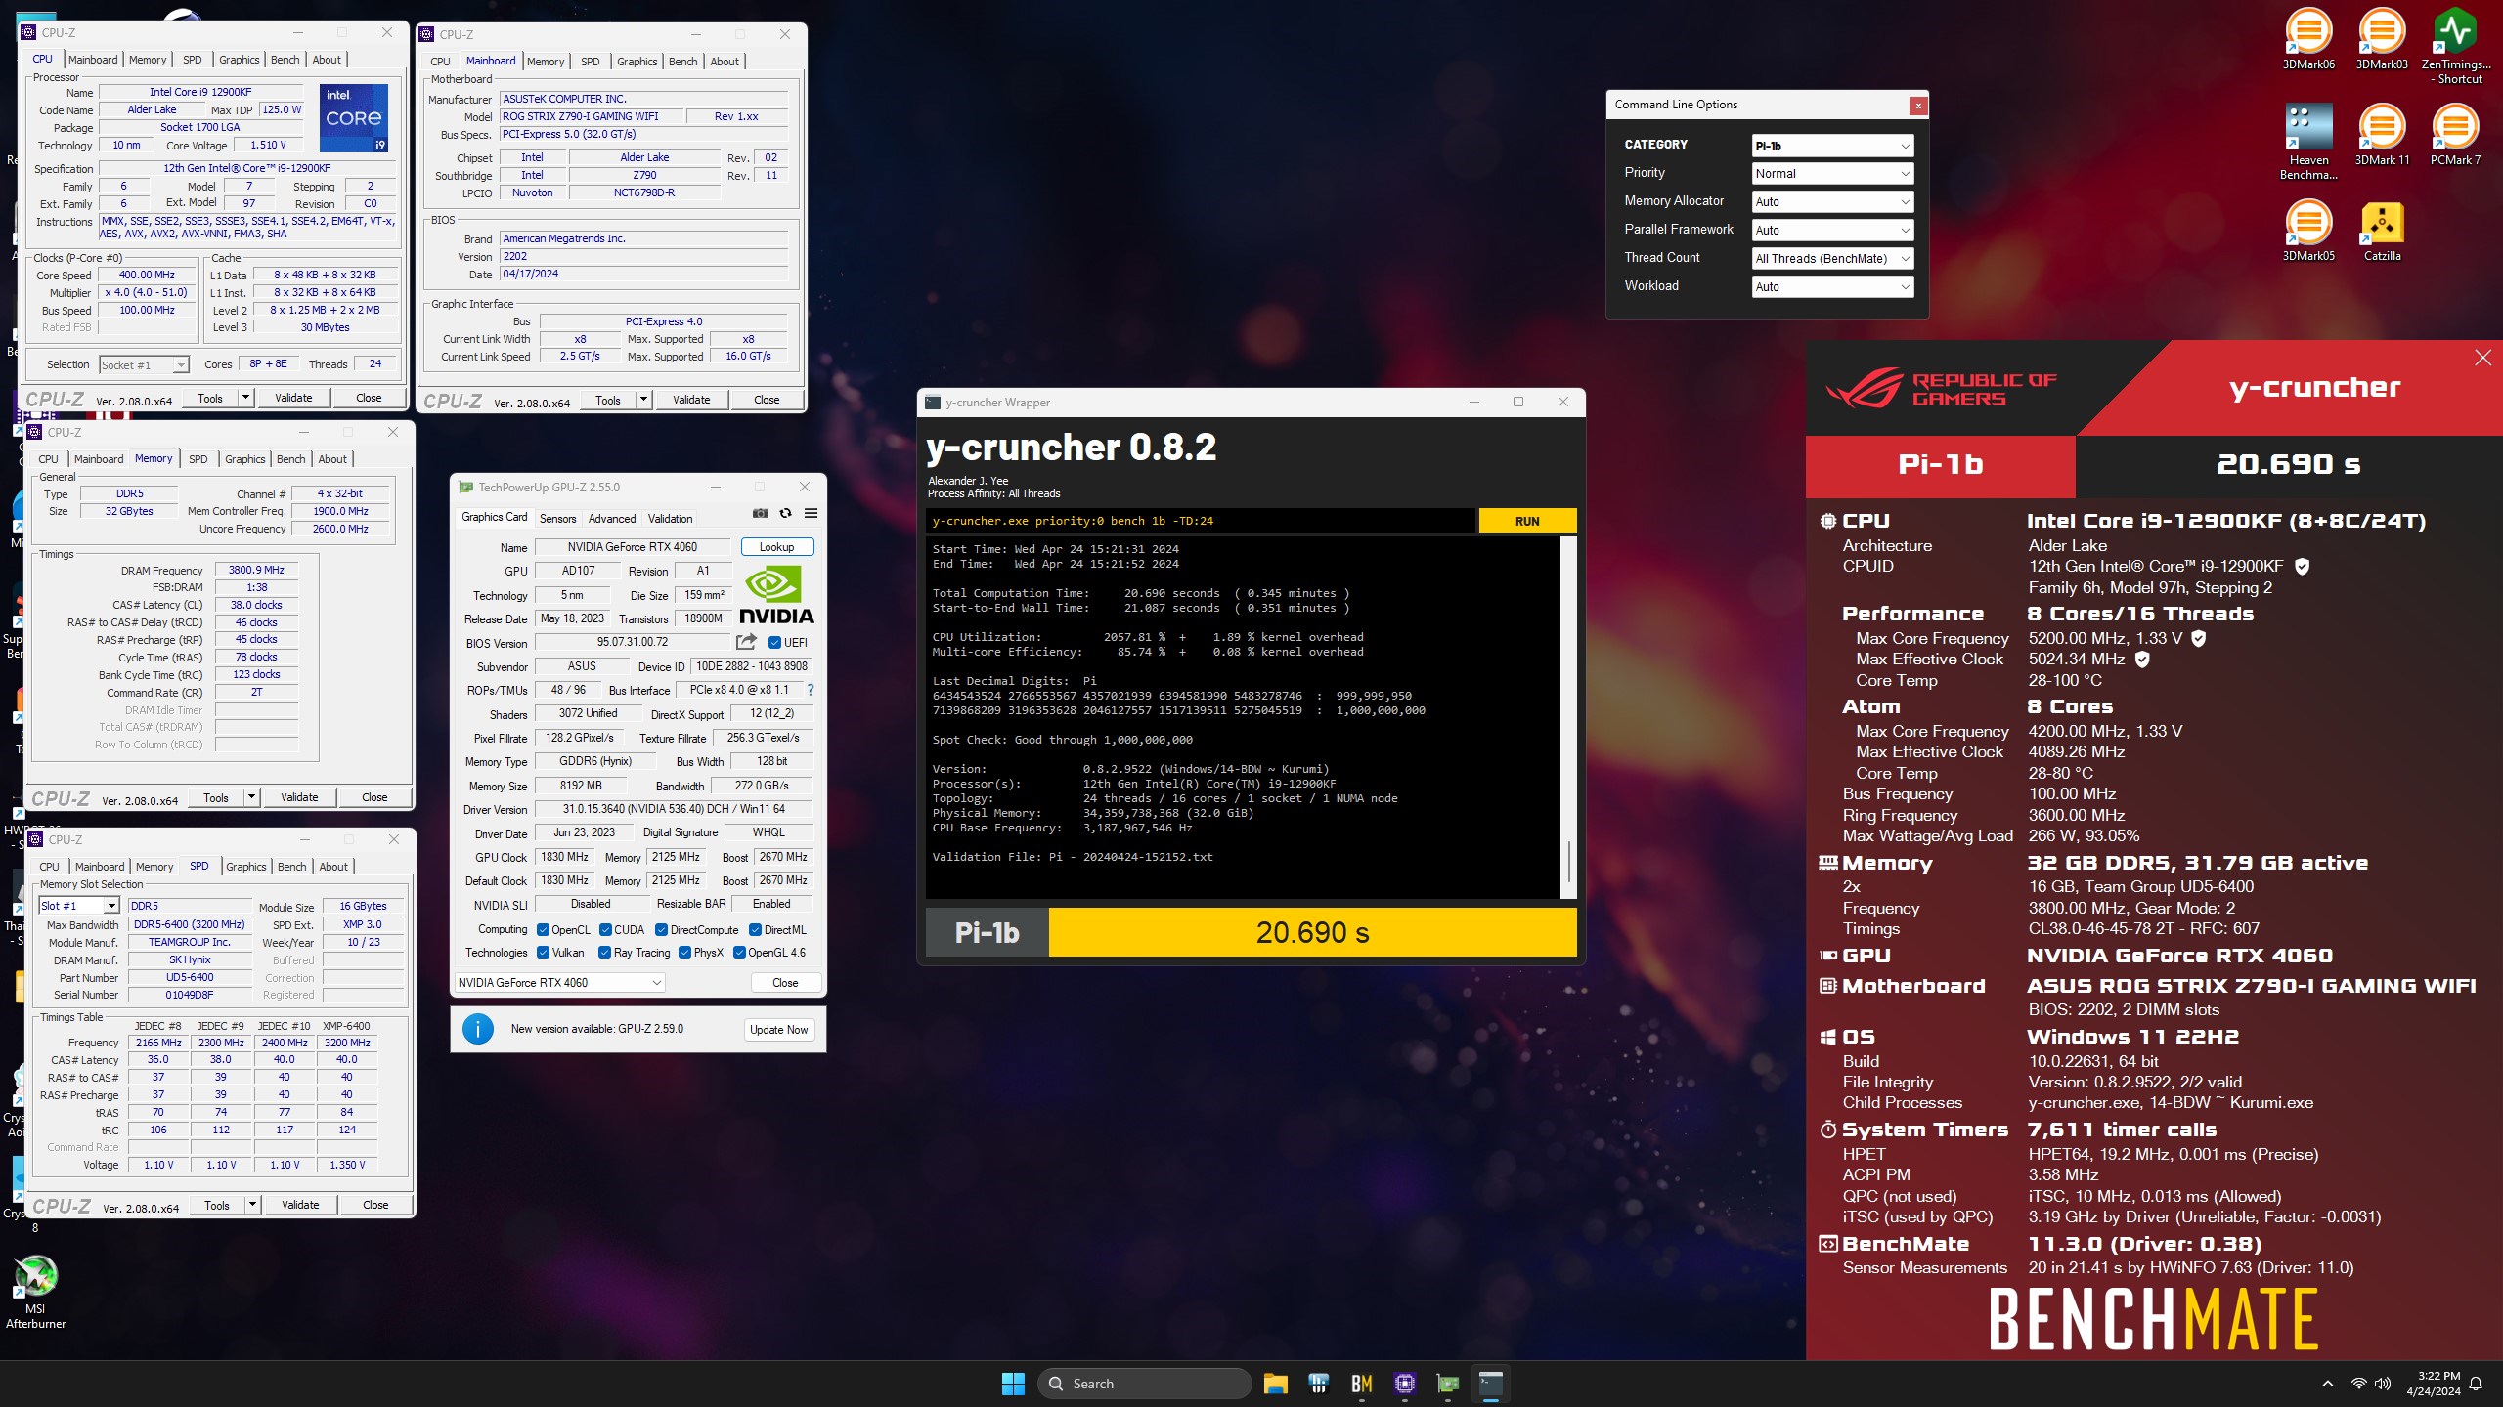The height and width of the screenshot is (1407, 2503).
Task: Open BenchMate taskbar icon
Action: [1361, 1384]
